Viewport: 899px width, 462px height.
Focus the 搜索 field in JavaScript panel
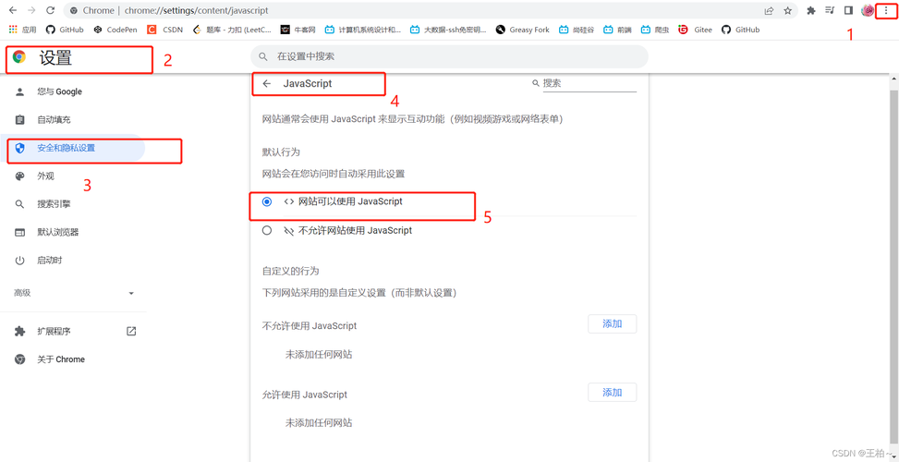[589, 84]
